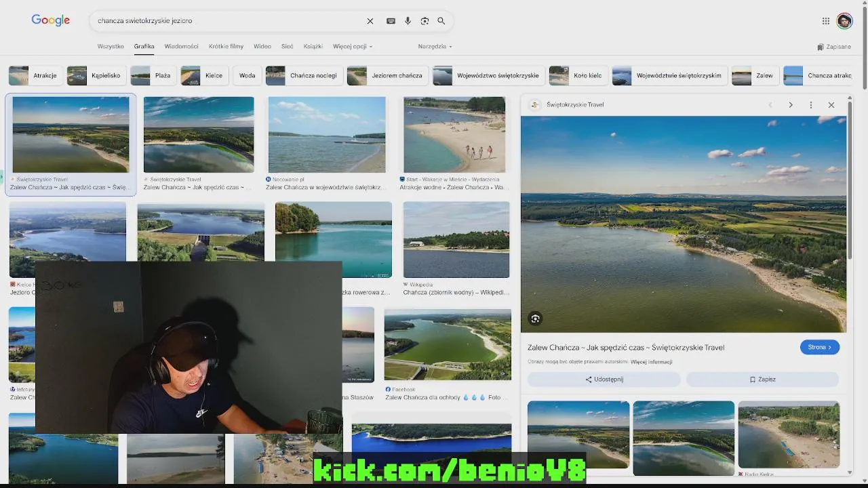Image resolution: width=868 pixels, height=488 pixels.
Task: Apply the Województwie świętokrzyskim chip
Action: tap(669, 75)
